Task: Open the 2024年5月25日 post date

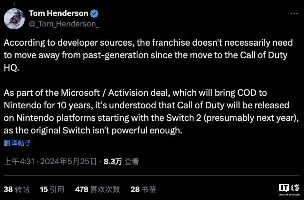Action: 68,161
